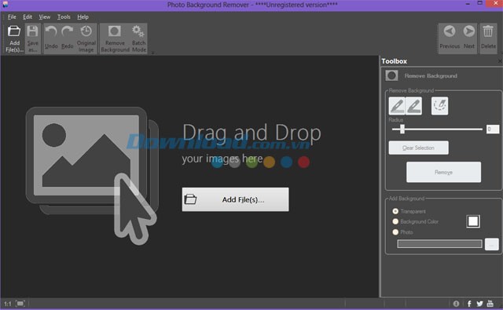Click the browse (...) button for photo
The image size is (503, 310).
click(x=491, y=244)
